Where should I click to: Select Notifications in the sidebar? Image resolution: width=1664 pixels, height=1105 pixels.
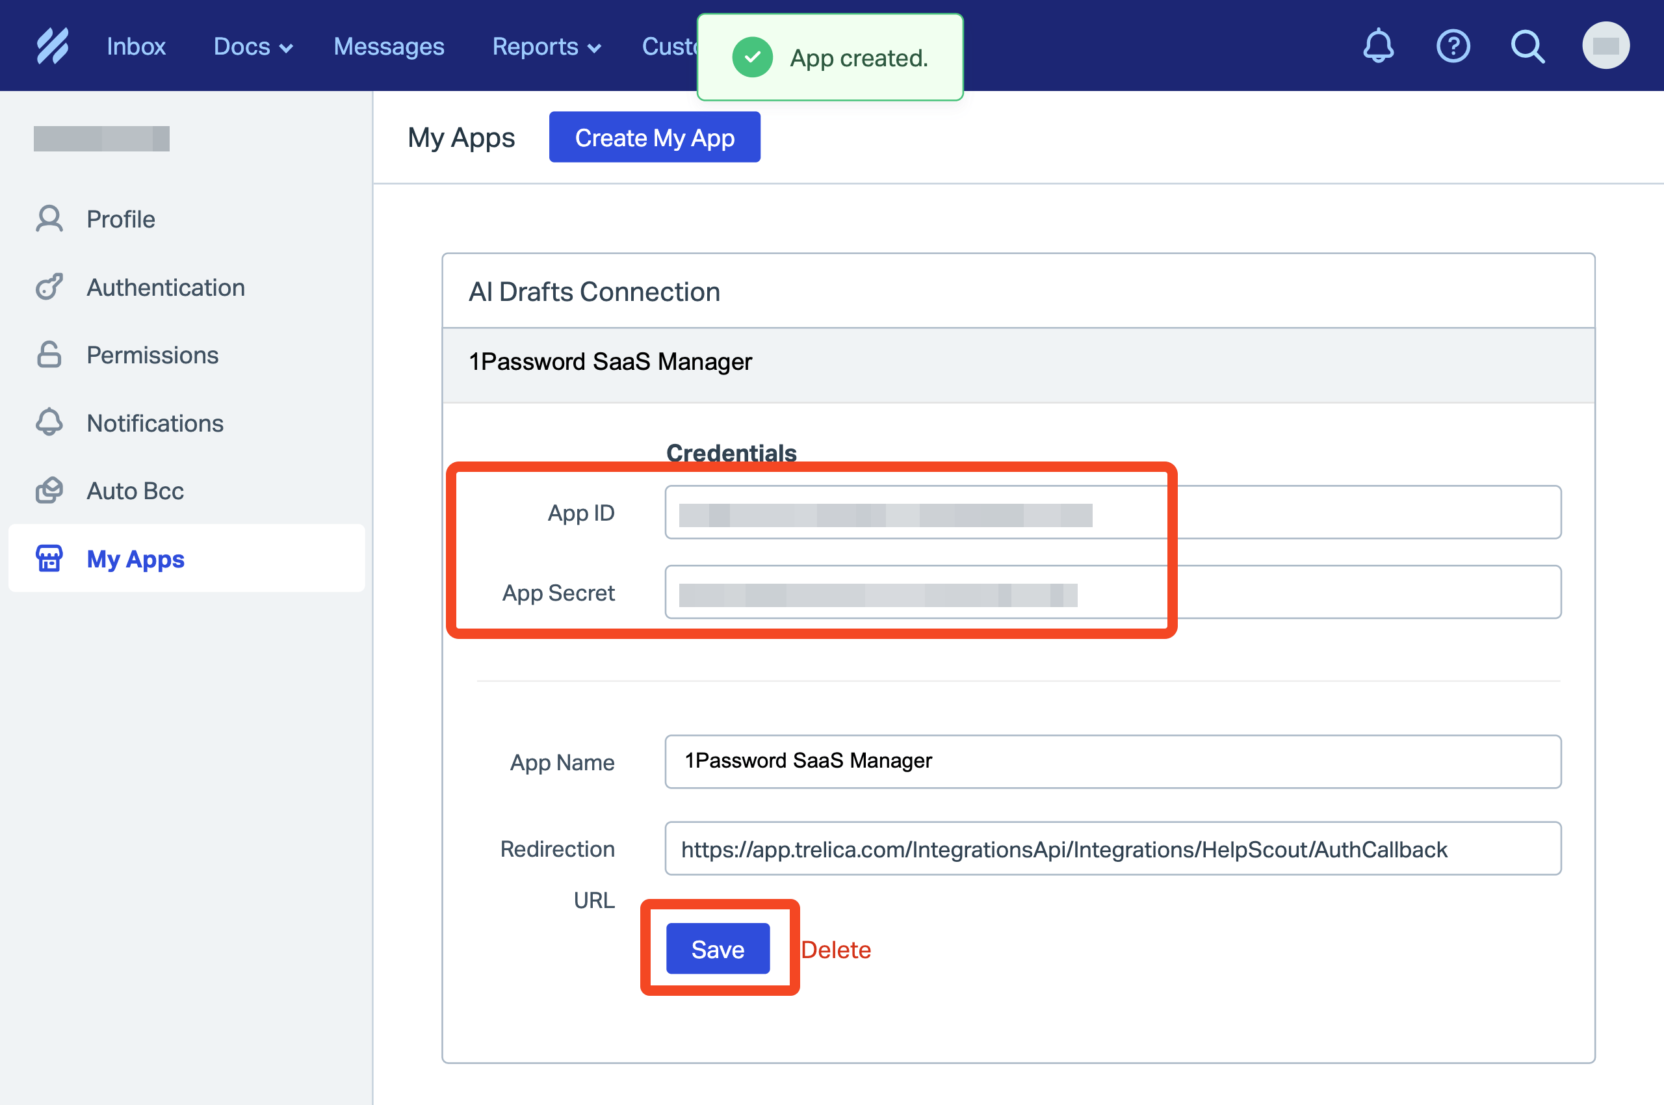186,423
